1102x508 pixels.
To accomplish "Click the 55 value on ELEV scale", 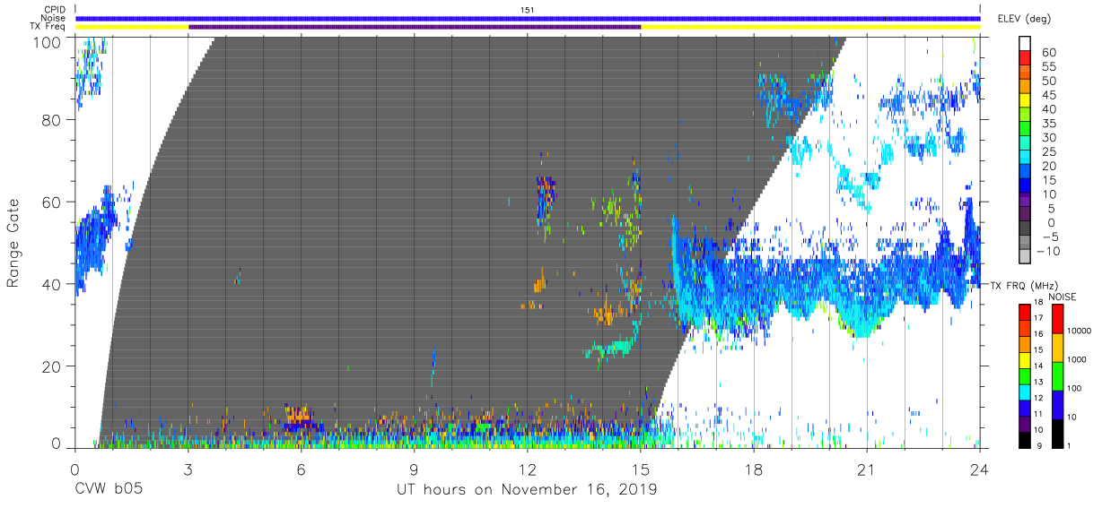I will click(1048, 67).
